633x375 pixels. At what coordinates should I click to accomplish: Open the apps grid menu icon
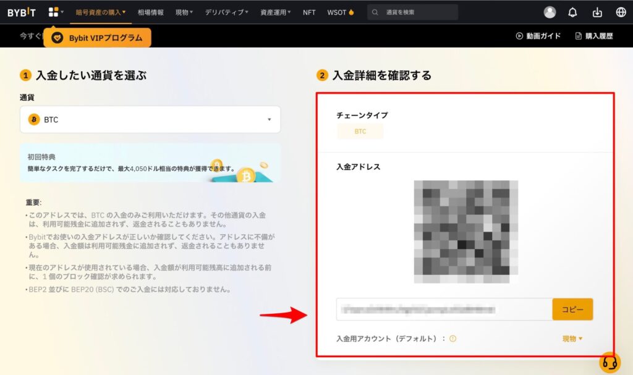point(53,12)
